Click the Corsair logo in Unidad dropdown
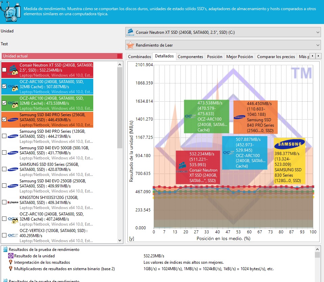This screenshot has width=324, height=282. (x=130, y=32)
